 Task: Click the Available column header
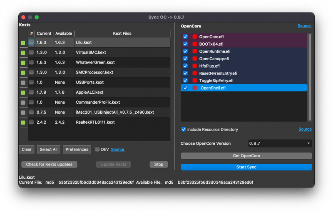(x=64, y=34)
